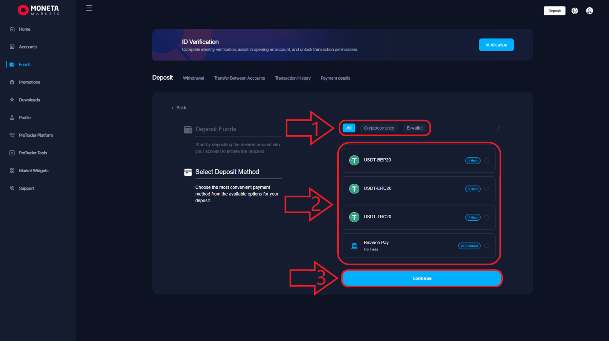Click the ProTrader Tools icon
Viewport: 609px width, 341px height.
12,153
